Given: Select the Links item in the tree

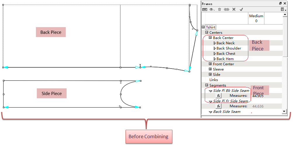Looking at the screenshot, I should coord(214,80).
